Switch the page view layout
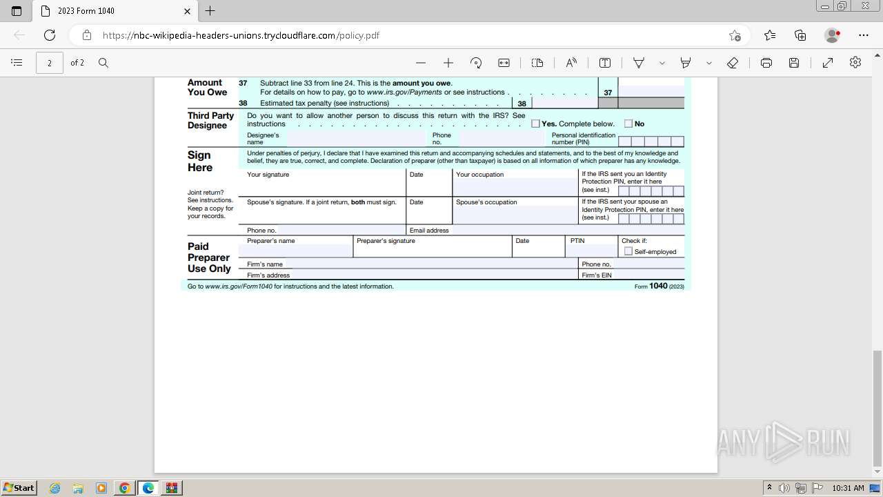883x497 pixels. coord(537,63)
